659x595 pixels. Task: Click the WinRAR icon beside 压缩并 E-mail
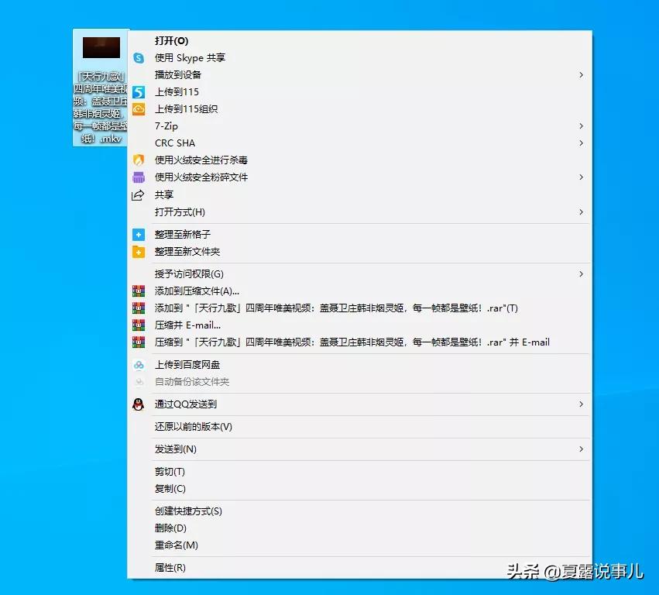(138, 325)
